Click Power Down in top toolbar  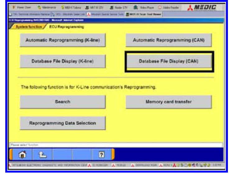[22, 8]
